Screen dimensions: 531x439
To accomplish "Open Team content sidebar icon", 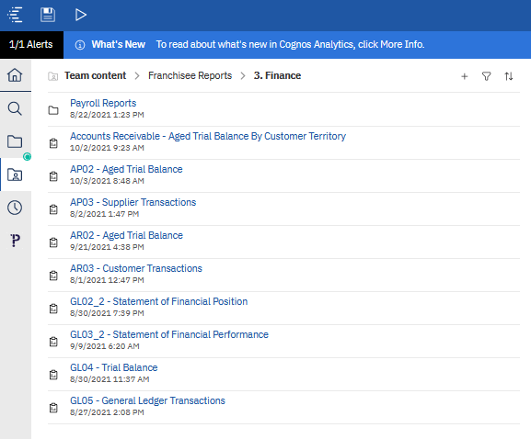I will click(15, 174).
